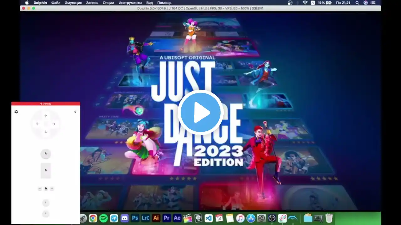Launch After Effects from the dock
The height and width of the screenshot is (225, 401).
pyautogui.click(x=177, y=218)
